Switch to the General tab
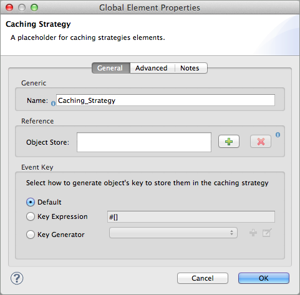300x295 pixels. [x=111, y=68]
